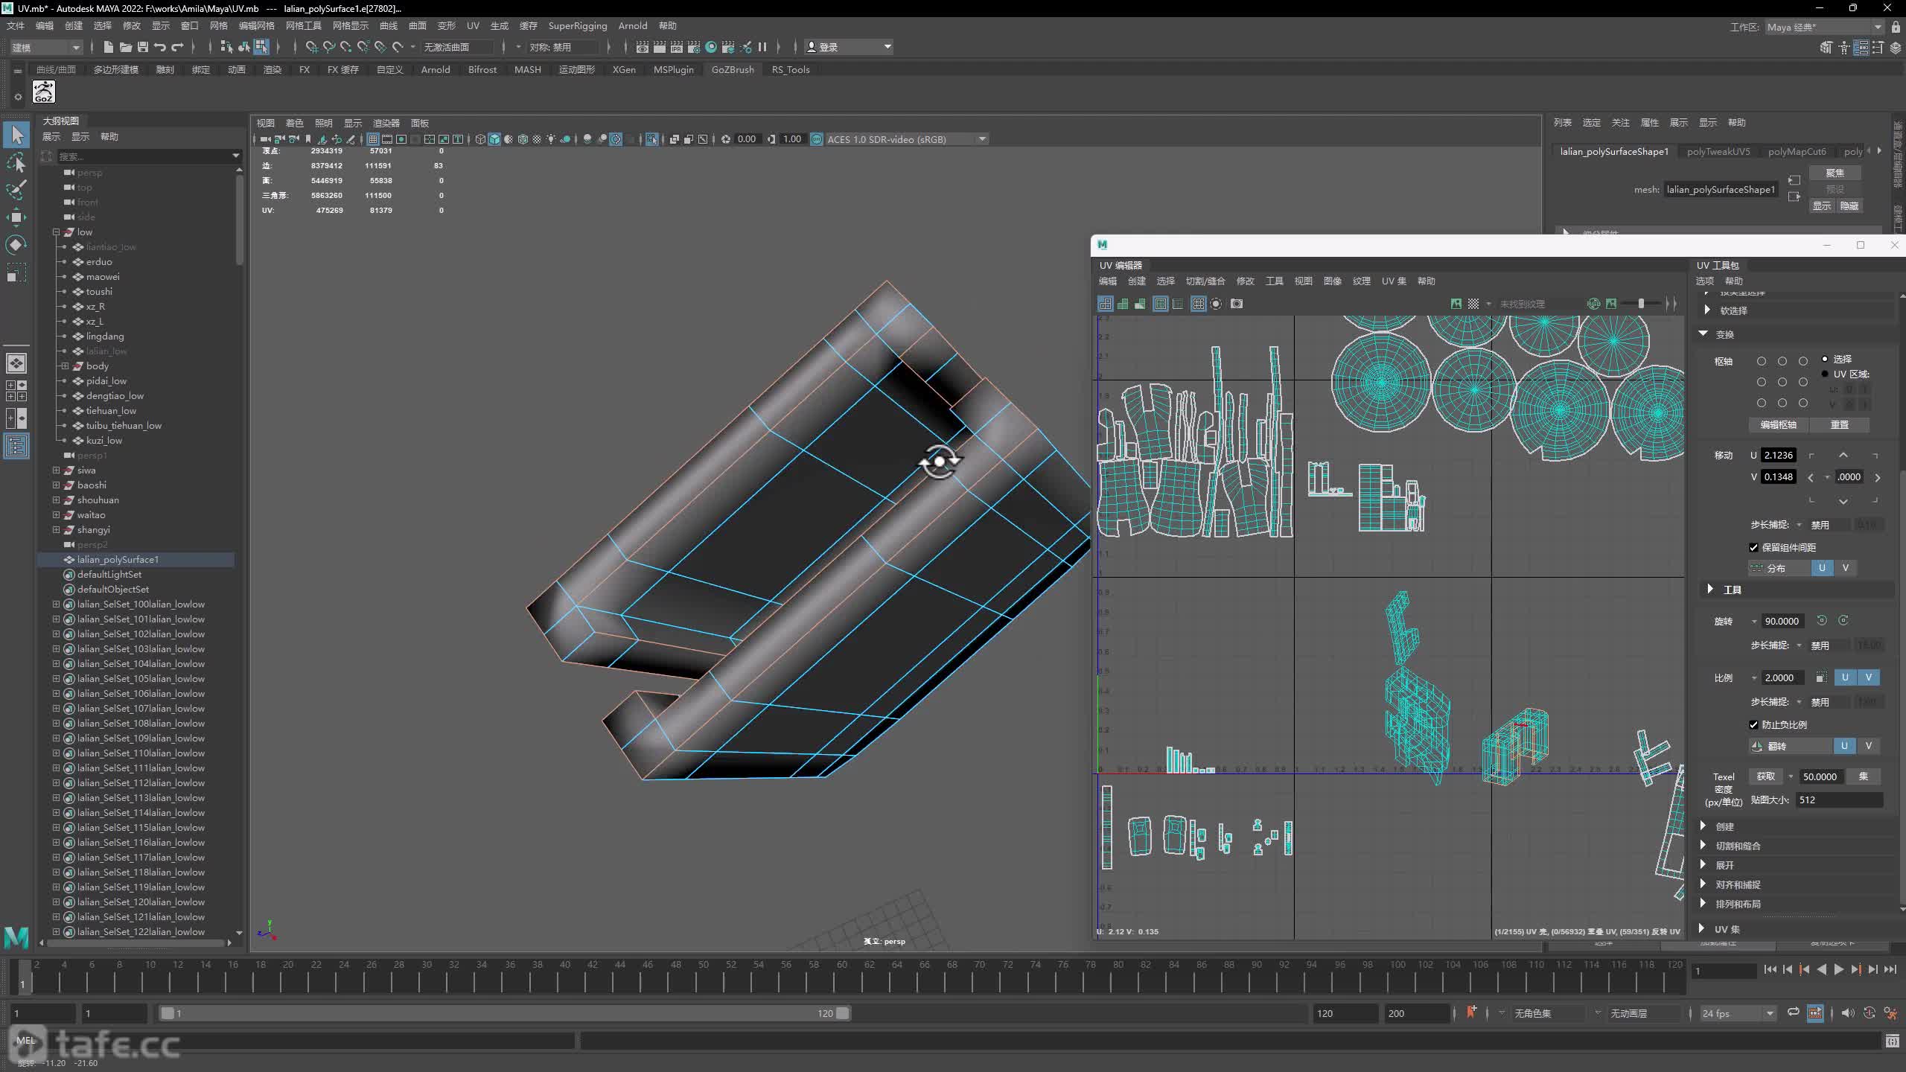Open the 网格工具 main menu

(x=304, y=25)
